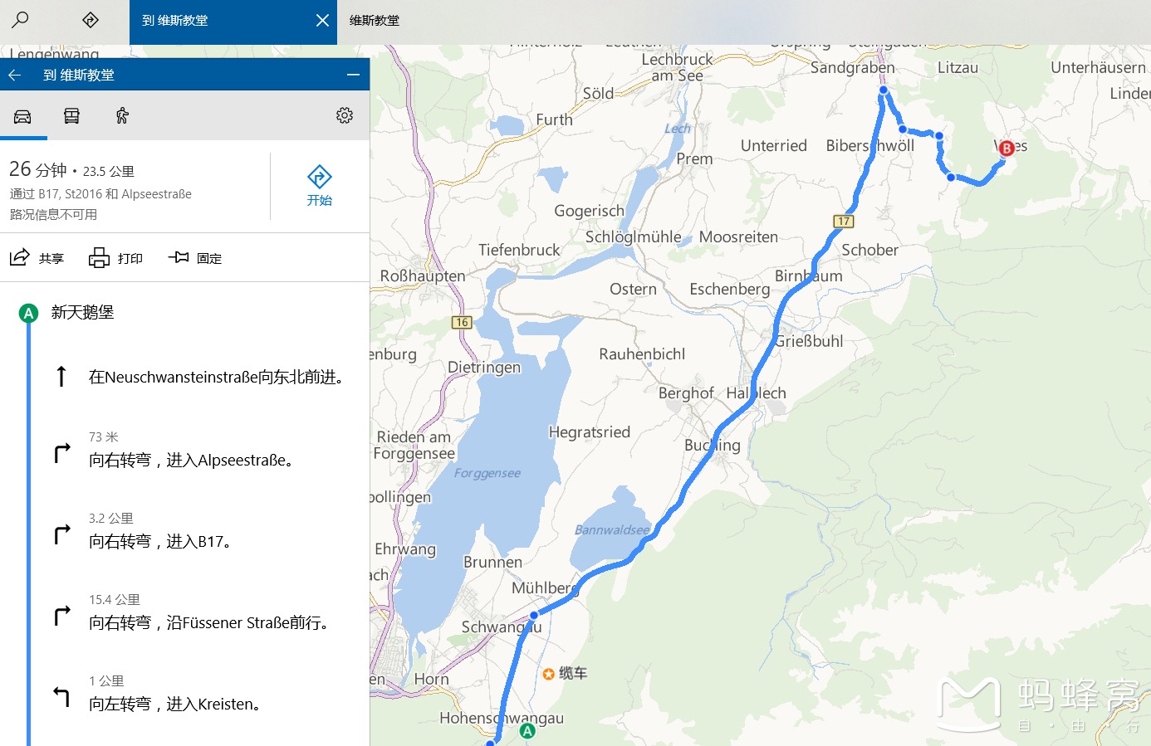Screen dimensions: 1151x746
Task: Open the search magnifier icon
Action: [21, 19]
